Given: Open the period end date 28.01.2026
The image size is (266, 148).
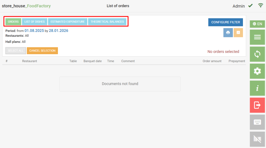Looking at the screenshot, I should pyautogui.click(x=59, y=30).
